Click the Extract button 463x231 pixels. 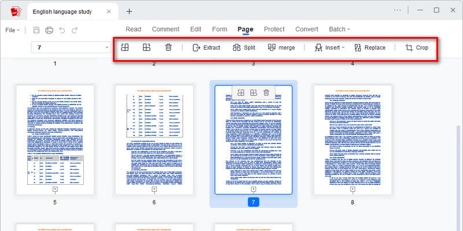[207, 47]
